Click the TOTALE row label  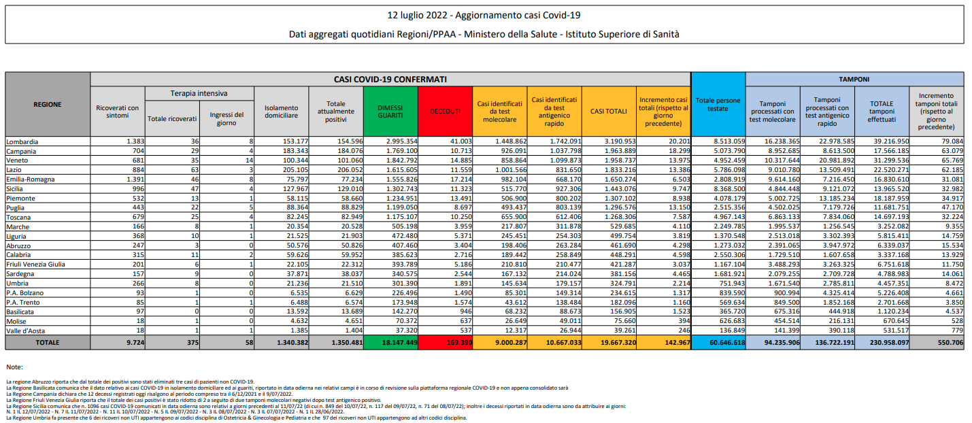[x=48, y=343]
